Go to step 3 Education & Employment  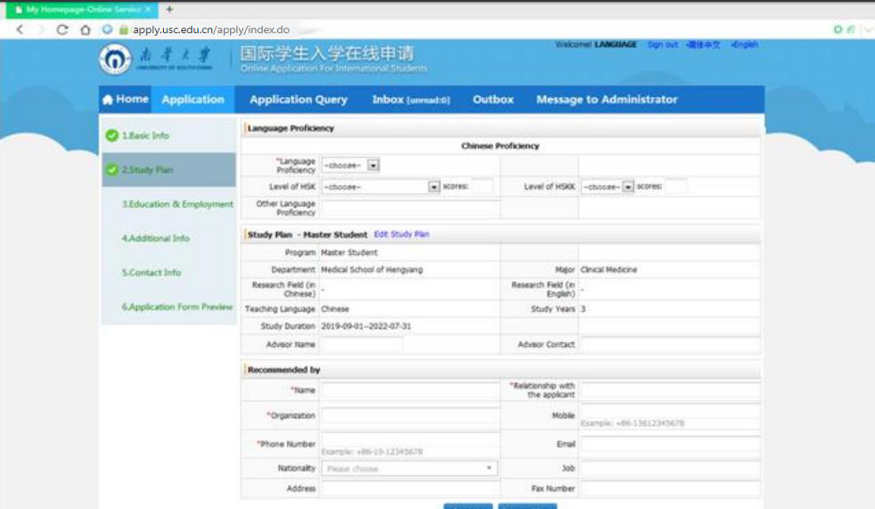pyautogui.click(x=177, y=204)
